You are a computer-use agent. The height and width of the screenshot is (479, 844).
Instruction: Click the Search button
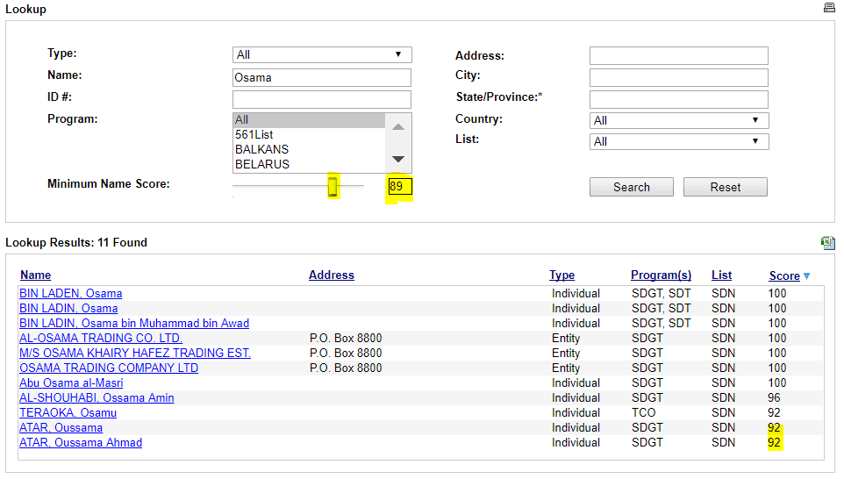pos(631,187)
